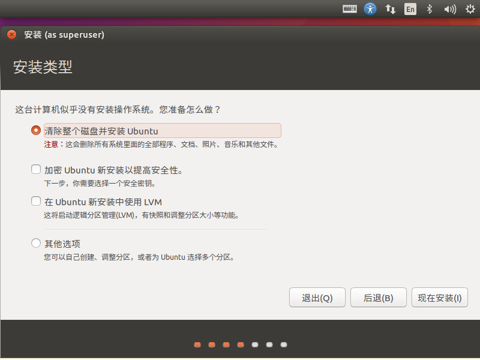Click the 在 Ubuntu 新安装中使用 LVM label

pyautogui.click(x=103, y=202)
